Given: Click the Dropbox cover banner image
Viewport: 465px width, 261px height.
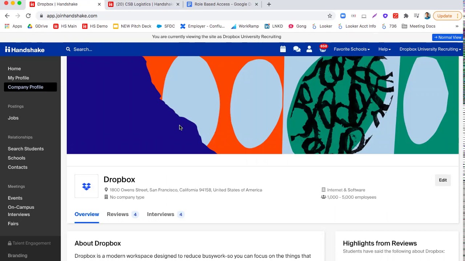Looking at the screenshot, I should tap(263, 105).
